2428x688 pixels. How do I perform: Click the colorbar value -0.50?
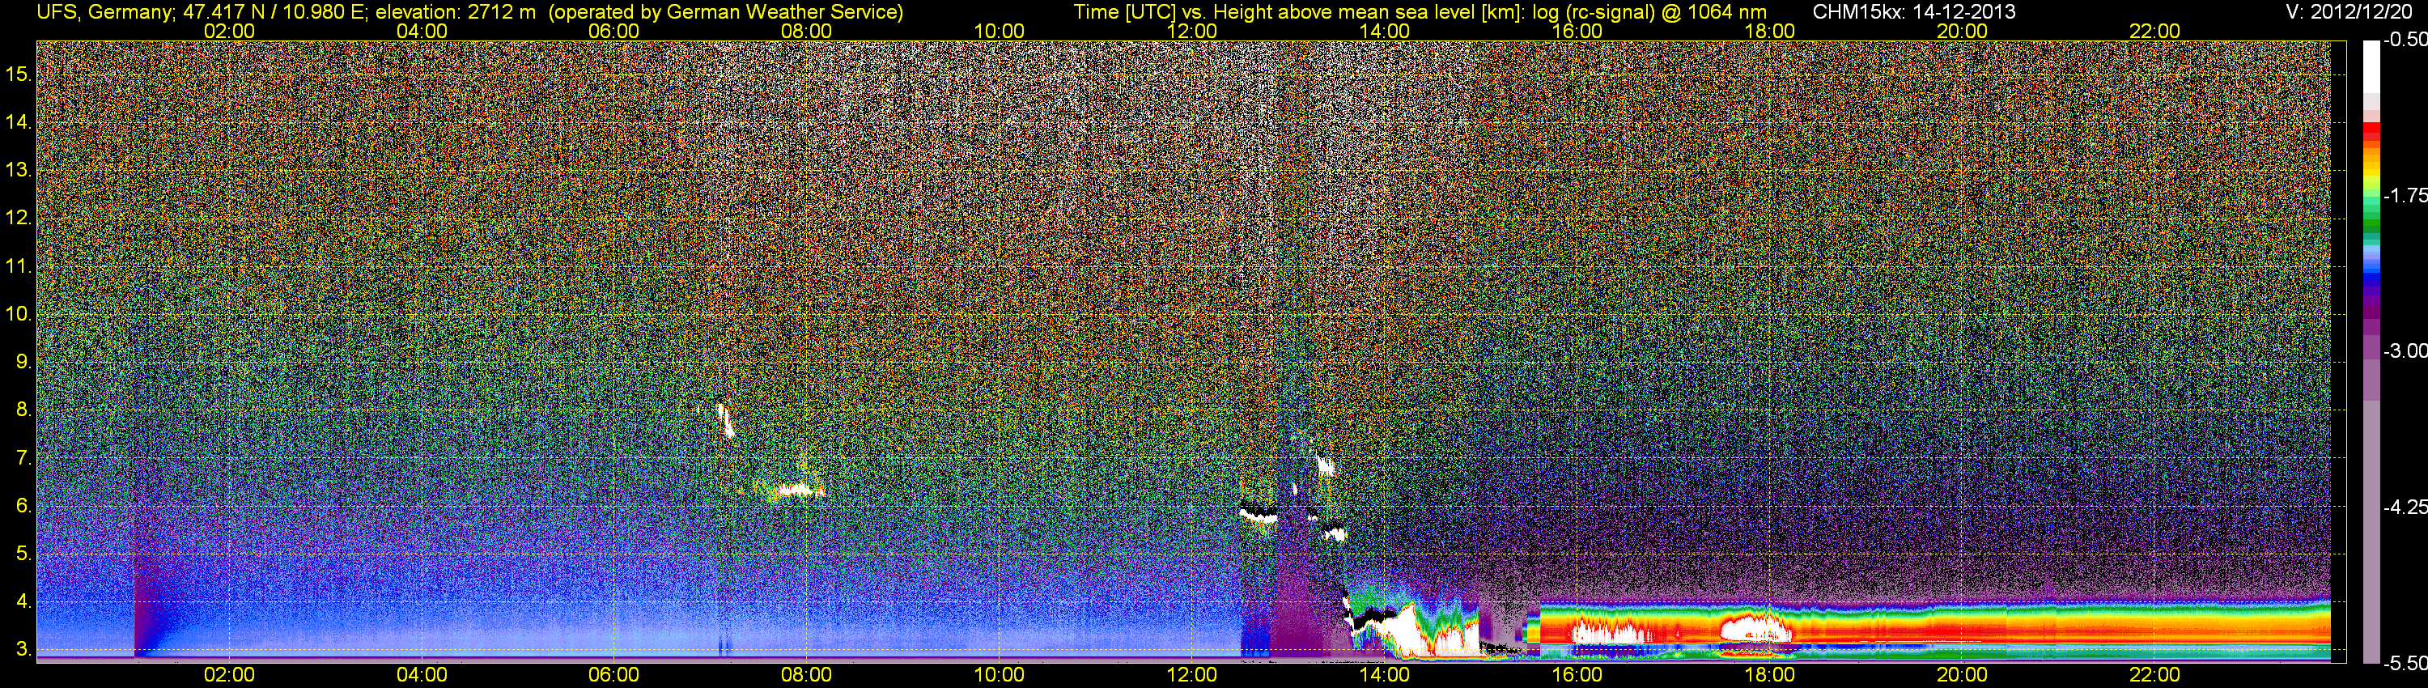click(x=2405, y=40)
